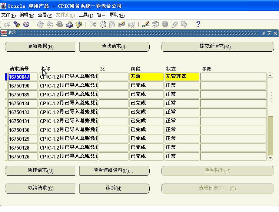Click the New Record toolbar icon
The height and width of the screenshot is (212, 279).
click(7, 24)
